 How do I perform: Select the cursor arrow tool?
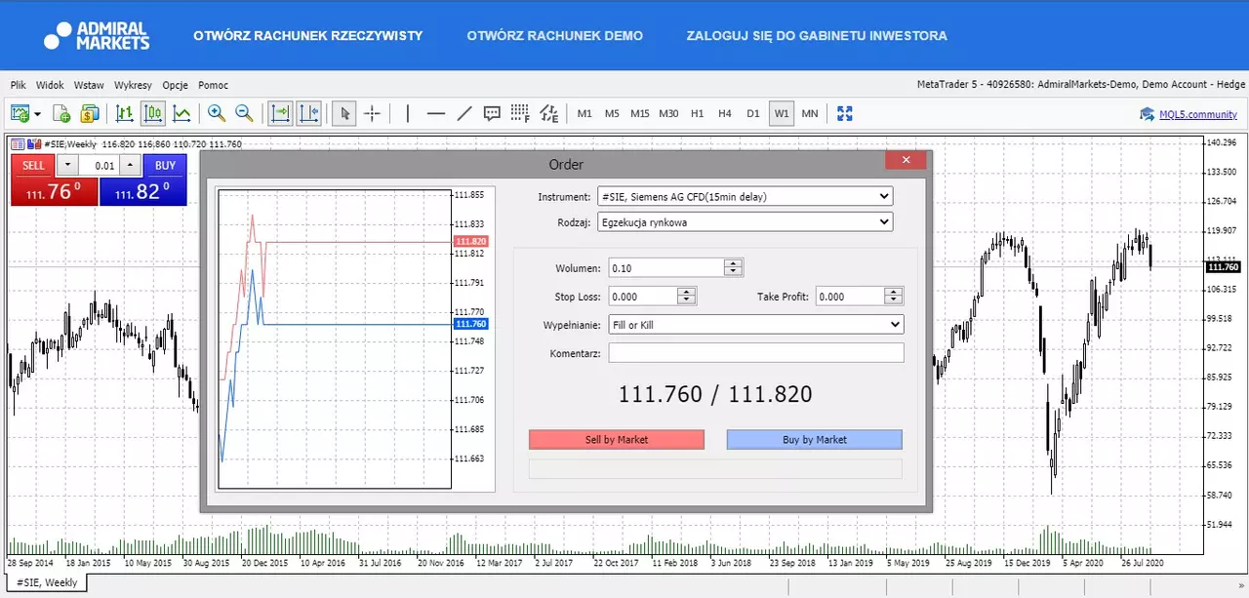coord(343,113)
